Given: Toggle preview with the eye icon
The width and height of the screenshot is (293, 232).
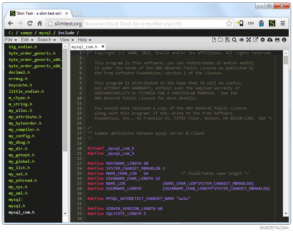Looking at the screenshot, I should coord(241,40).
